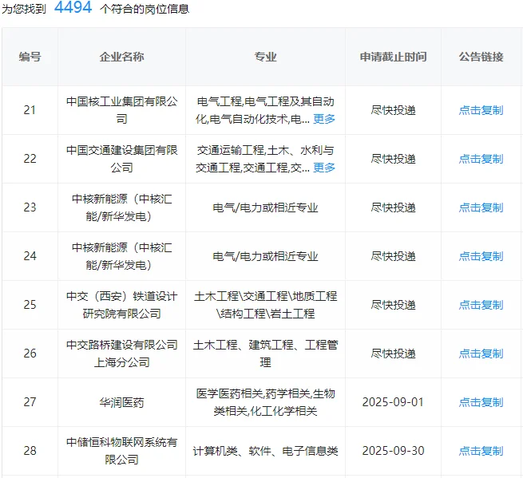Click company 中国交通建设集团有限公司

coord(121,159)
